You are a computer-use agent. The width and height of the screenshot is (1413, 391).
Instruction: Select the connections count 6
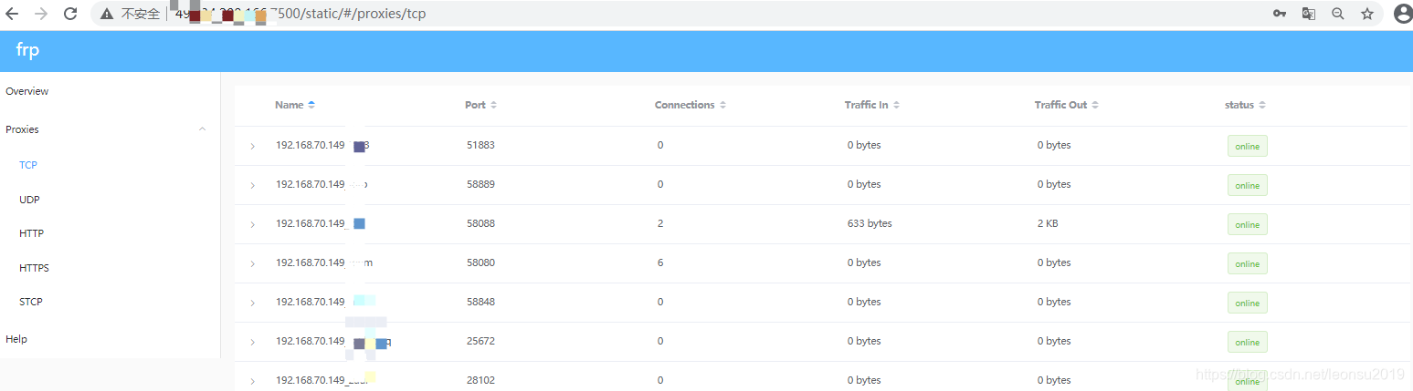pos(660,262)
